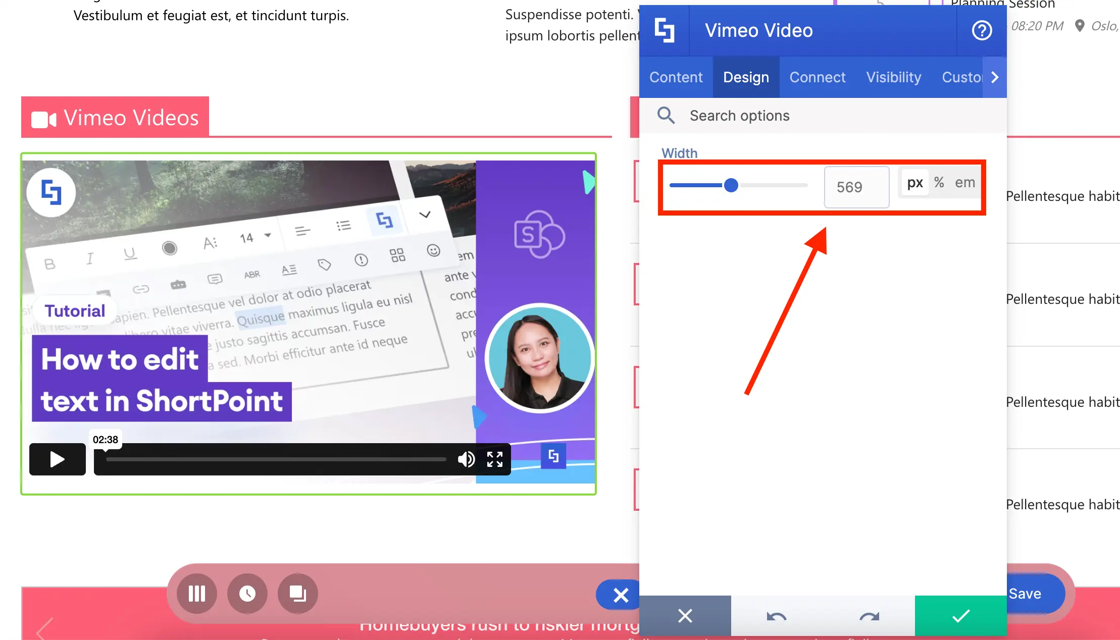Expand more tabs with right chevron
1120x640 pixels.
tap(995, 77)
